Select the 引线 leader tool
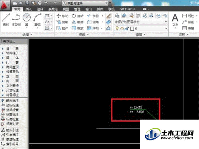 click(x=188, y=22)
